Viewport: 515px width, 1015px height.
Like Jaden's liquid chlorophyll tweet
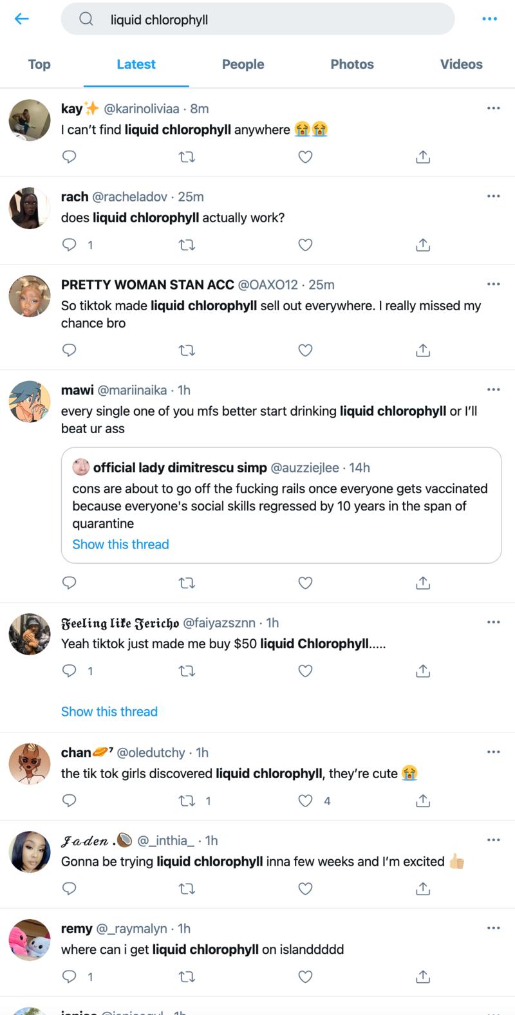click(x=305, y=889)
